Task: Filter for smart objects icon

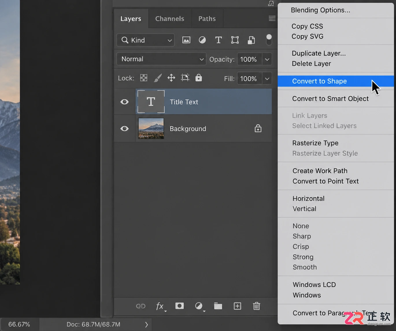Action: pyautogui.click(x=251, y=40)
